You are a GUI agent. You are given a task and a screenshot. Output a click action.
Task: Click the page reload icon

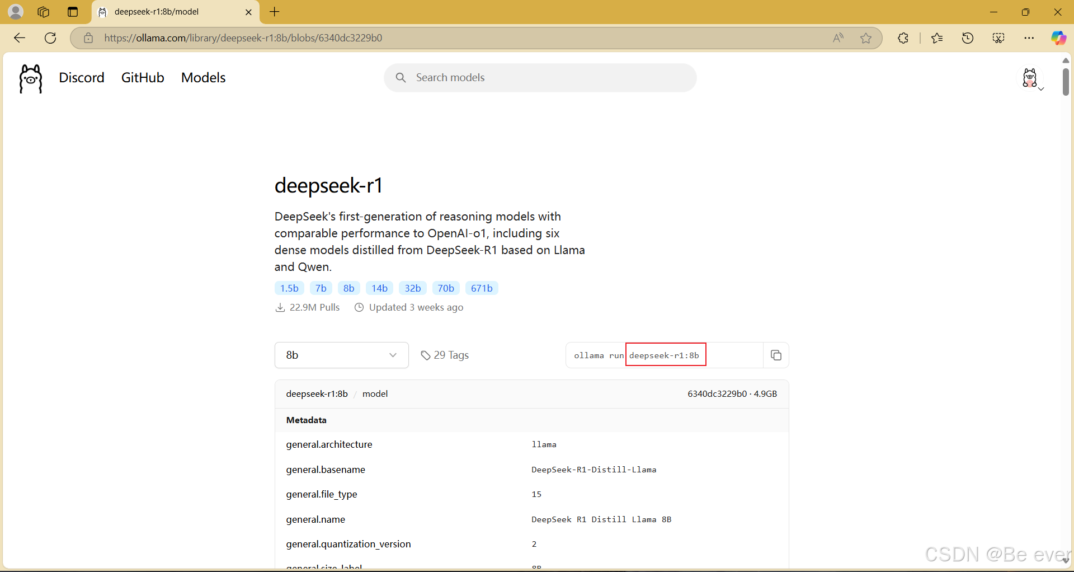click(x=50, y=37)
